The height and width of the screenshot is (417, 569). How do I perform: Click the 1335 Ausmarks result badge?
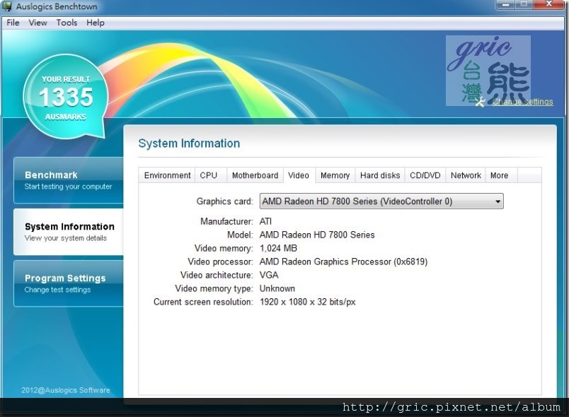point(66,97)
